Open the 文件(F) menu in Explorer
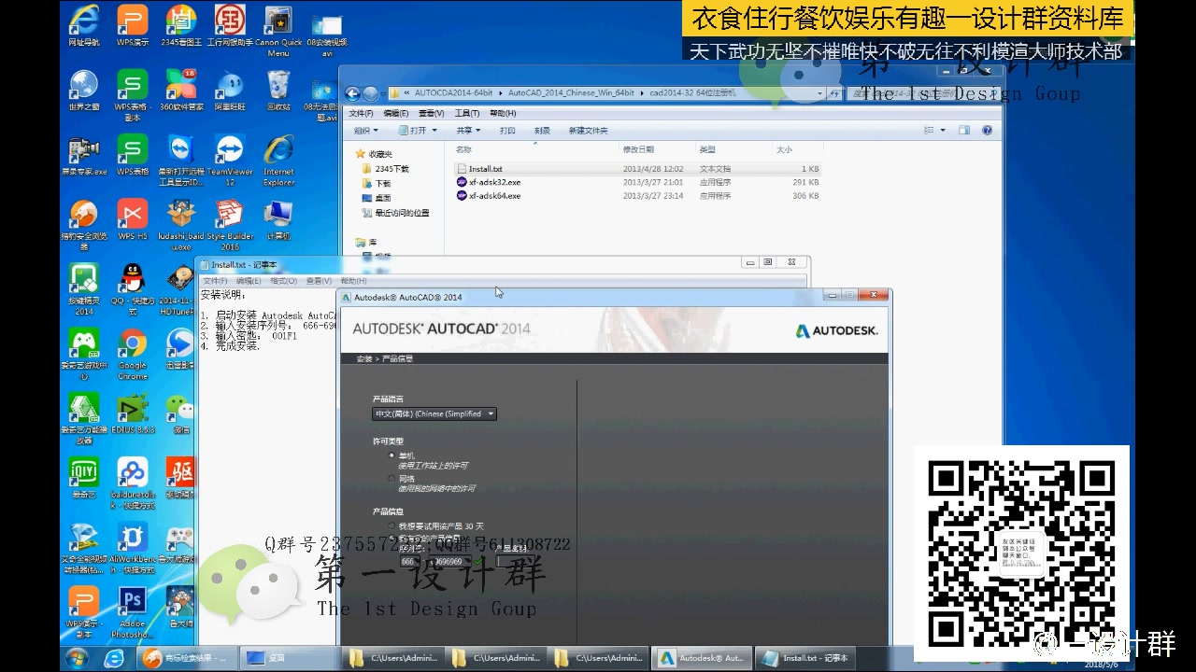Viewport: 1196px width, 672px height. coord(361,113)
